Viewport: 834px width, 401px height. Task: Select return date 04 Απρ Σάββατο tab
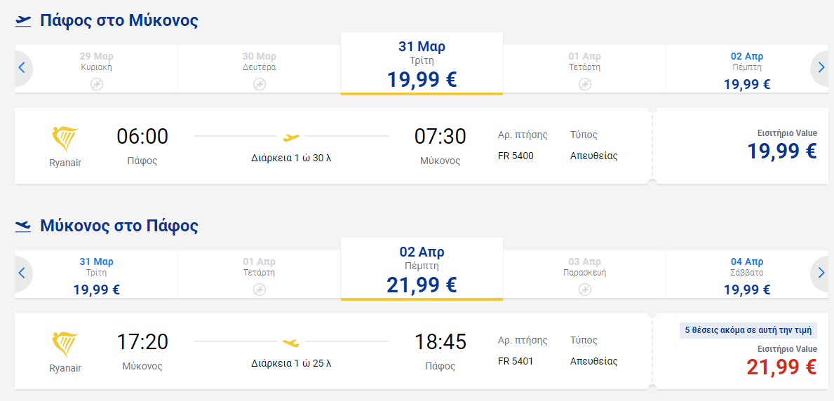click(747, 274)
